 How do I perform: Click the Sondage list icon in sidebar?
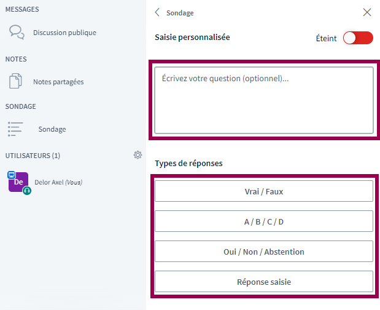coord(15,129)
